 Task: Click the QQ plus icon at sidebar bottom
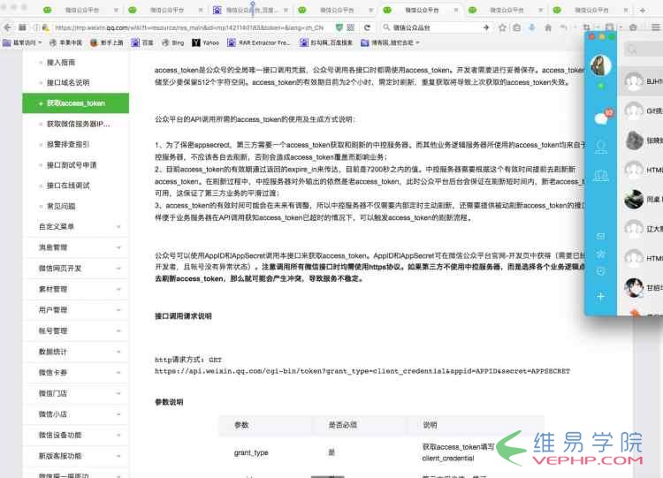[x=600, y=296]
